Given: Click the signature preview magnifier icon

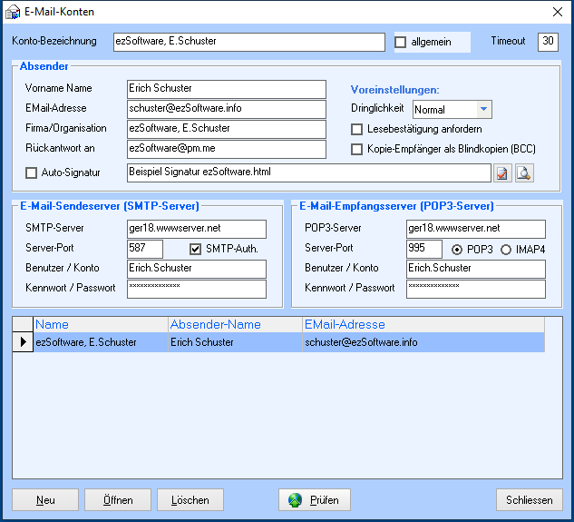Looking at the screenshot, I should pos(524,172).
